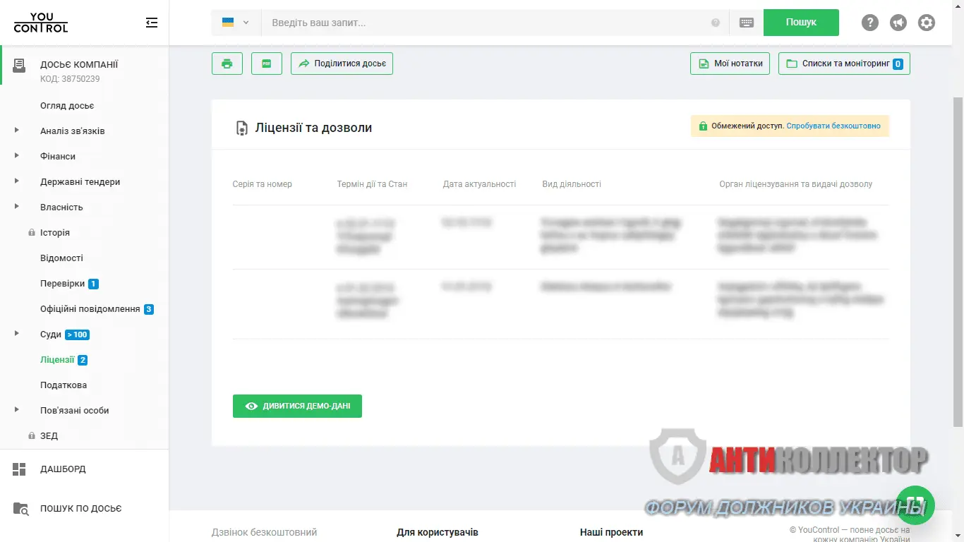Image resolution: width=964 pixels, height=542 pixels.
Task: Open the Перевірки sidebar item
Action: (x=62, y=284)
